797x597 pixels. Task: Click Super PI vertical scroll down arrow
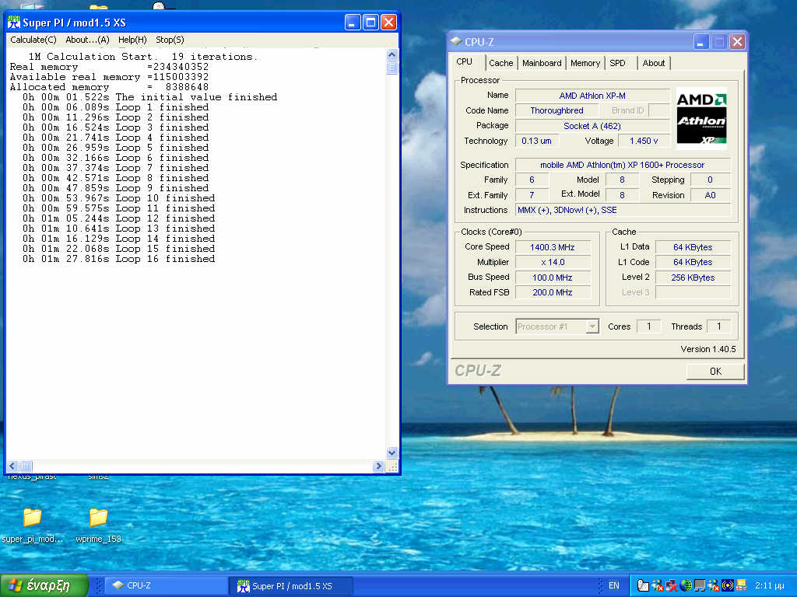click(x=391, y=452)
